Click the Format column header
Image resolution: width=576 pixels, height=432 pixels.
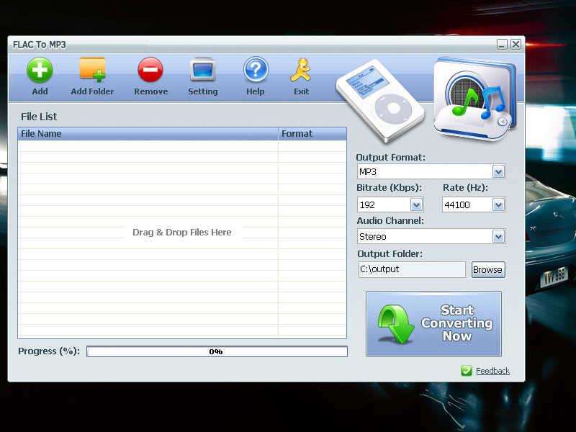tap(312, 134)
